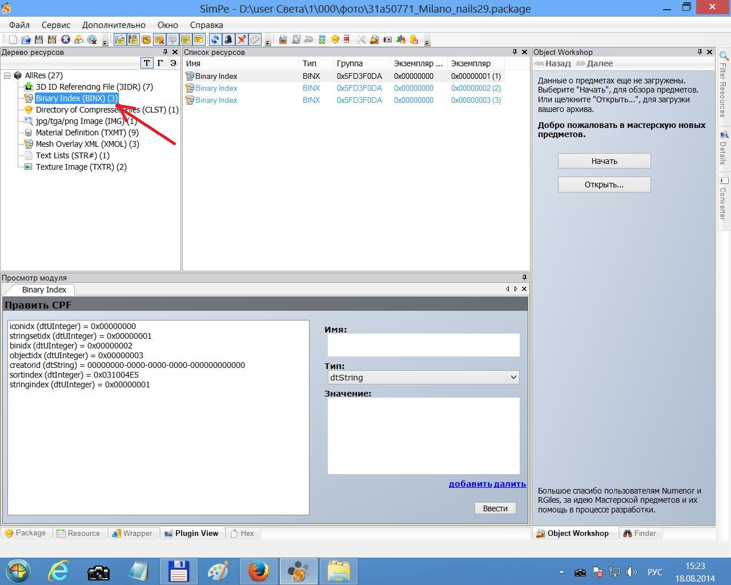
Task: Open the camera app from the taskbar
Action: coord(98,571)
